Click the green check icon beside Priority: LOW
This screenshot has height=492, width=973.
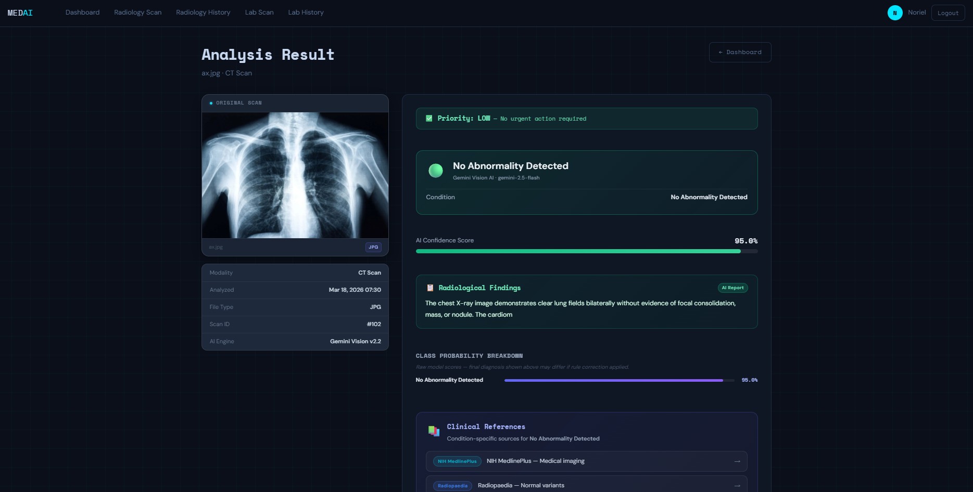429,119
